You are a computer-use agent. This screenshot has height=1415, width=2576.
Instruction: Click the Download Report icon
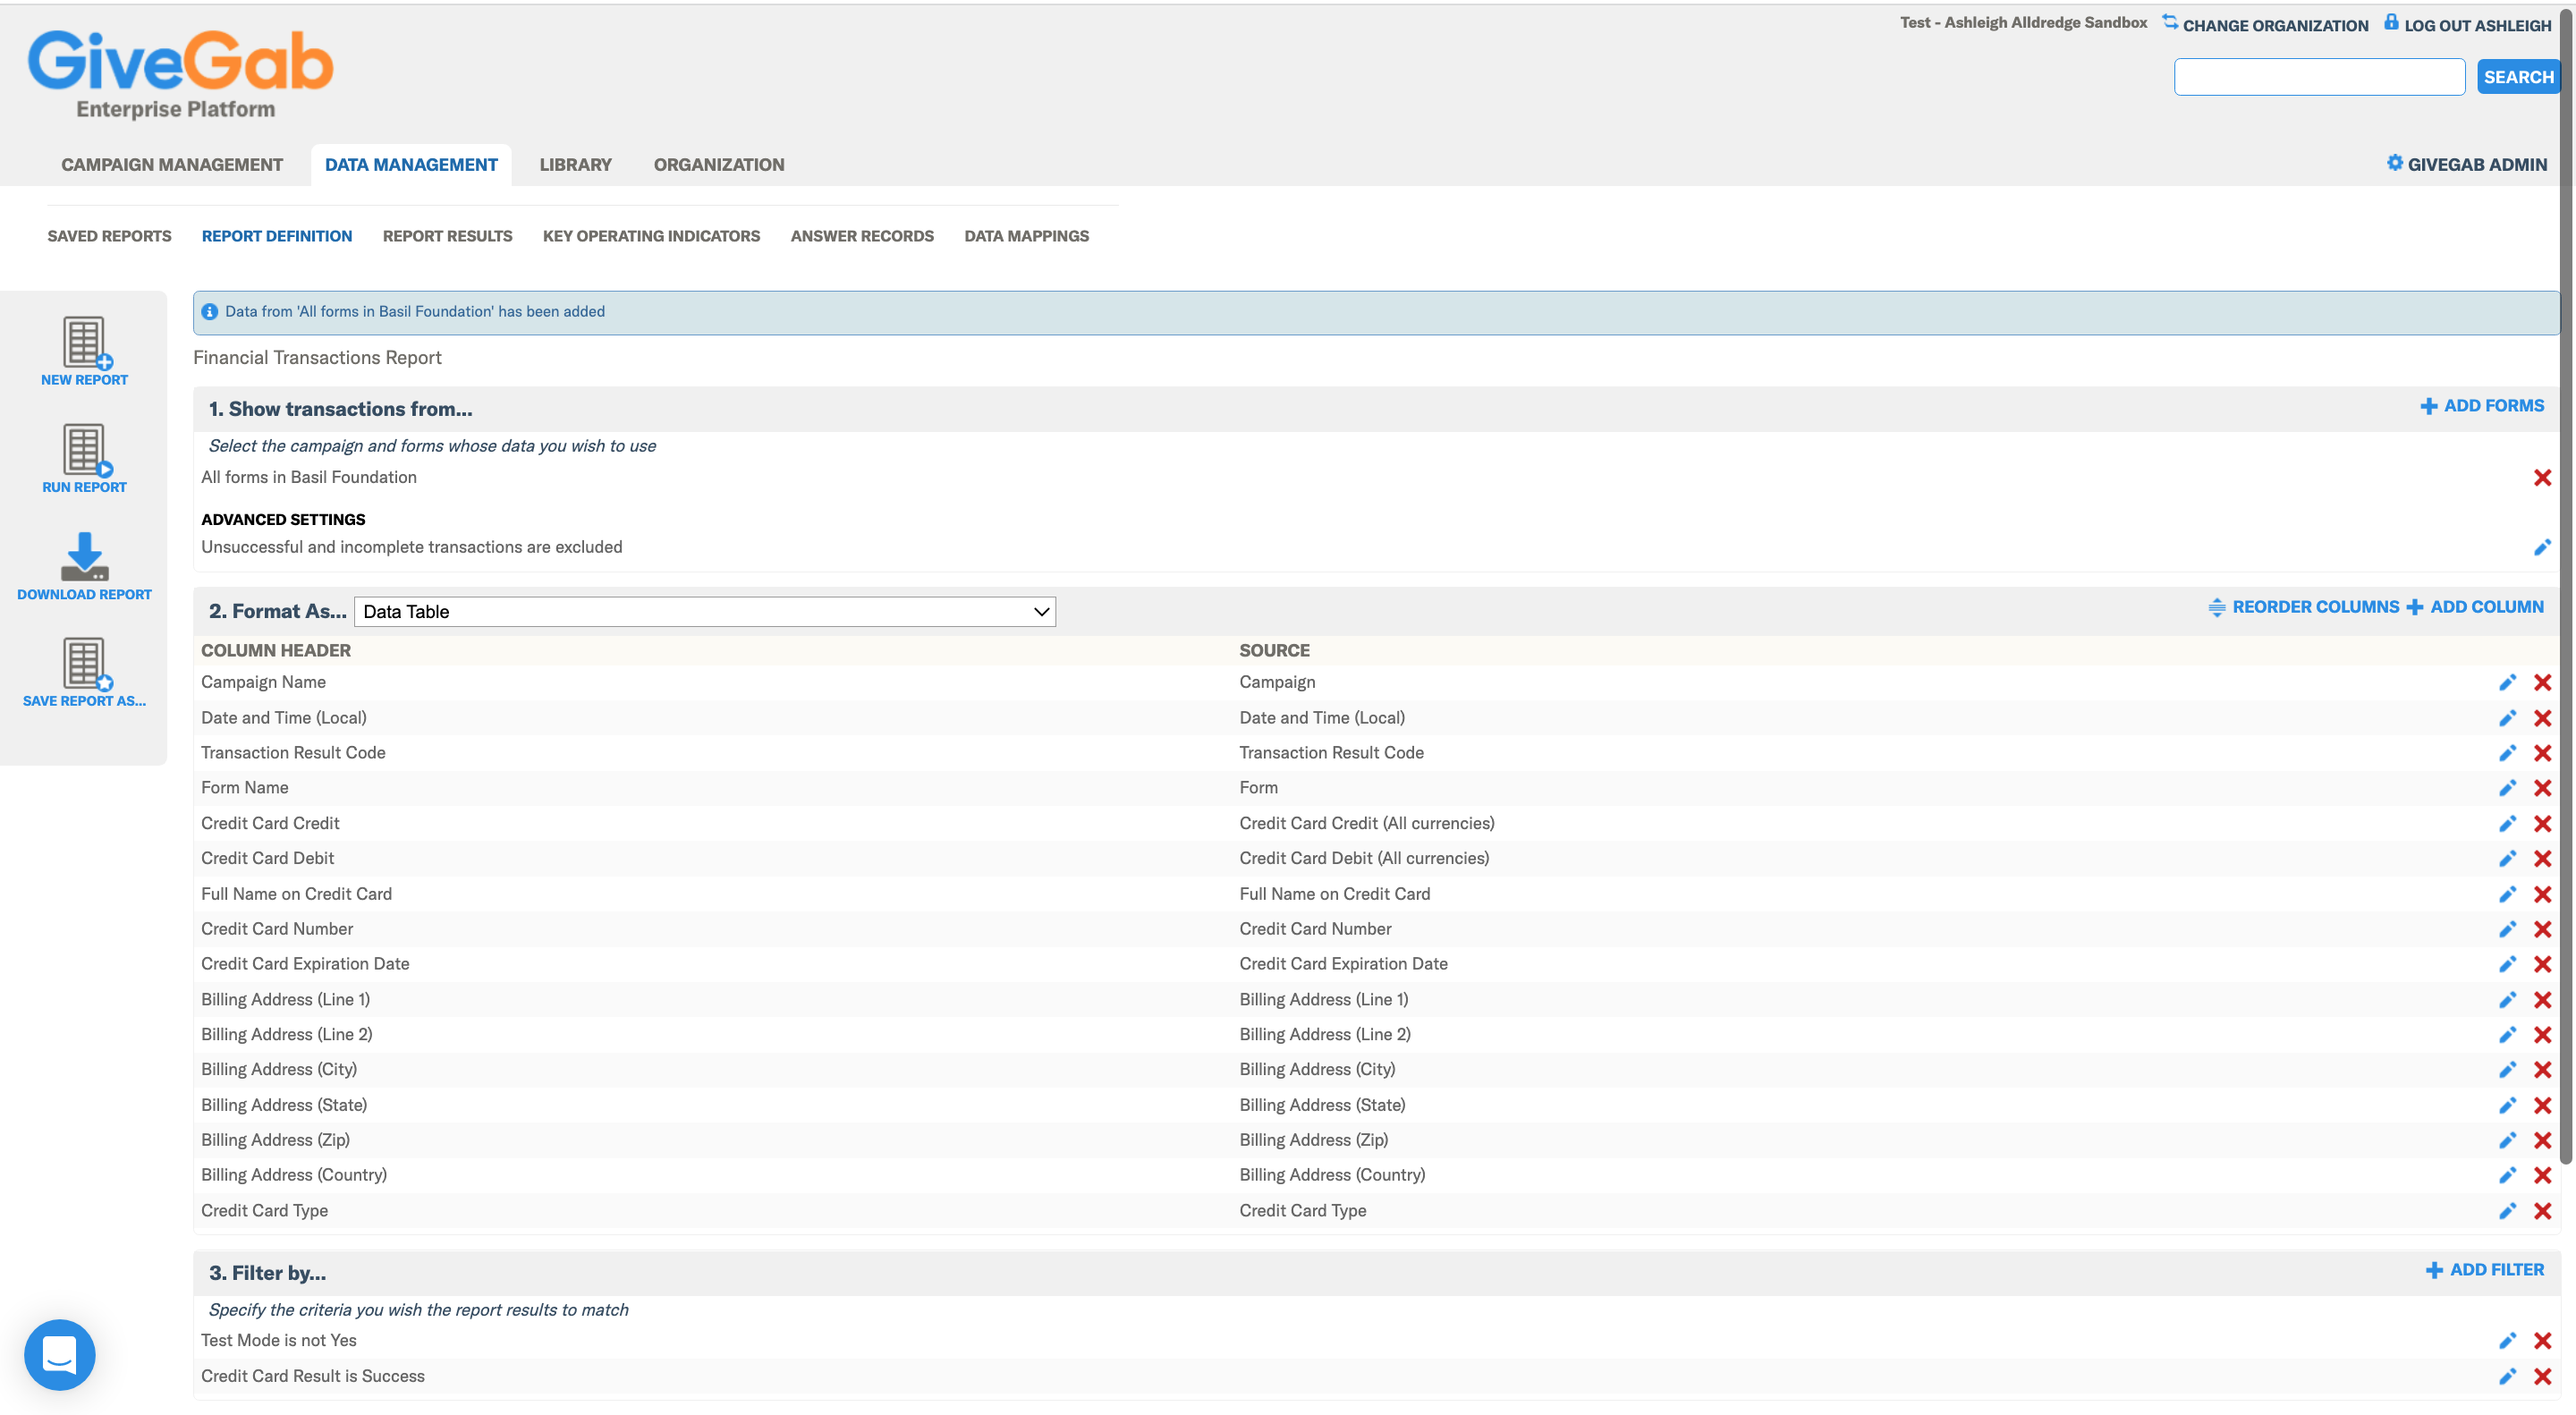point(85,557)
